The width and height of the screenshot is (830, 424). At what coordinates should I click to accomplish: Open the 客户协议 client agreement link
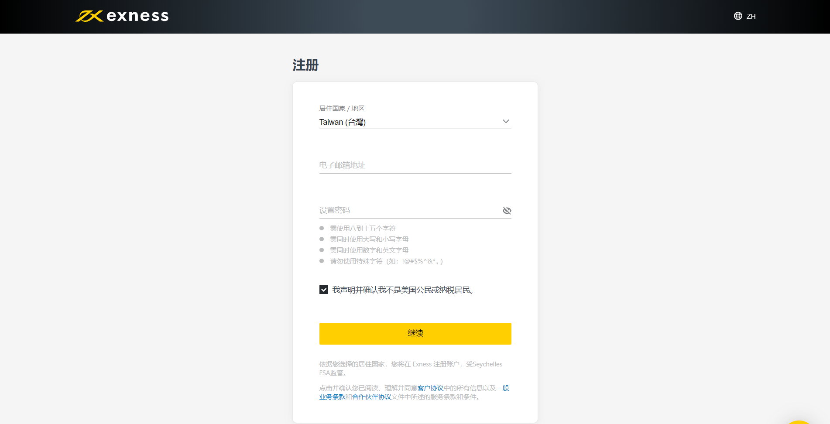coord(430,388)
